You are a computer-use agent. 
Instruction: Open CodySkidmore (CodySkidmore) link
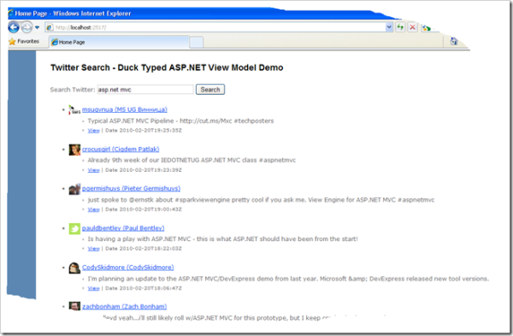[128, 268]
